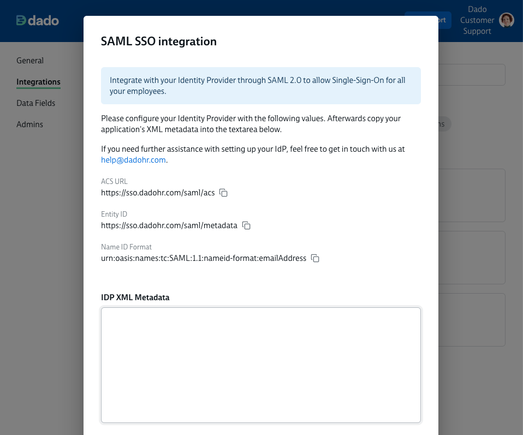This screenshot has height=435, width=523.
Task: Click the emailAddress nameid-format URN text
Action: coord(204,258)
